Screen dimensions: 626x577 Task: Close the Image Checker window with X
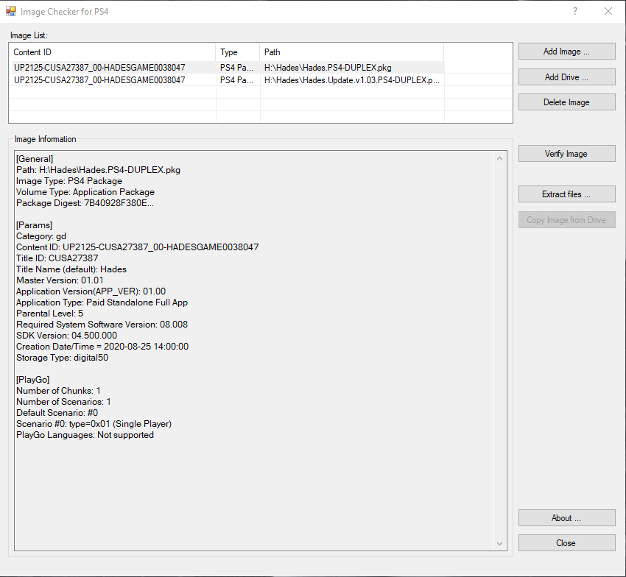(x=608, y=11)
